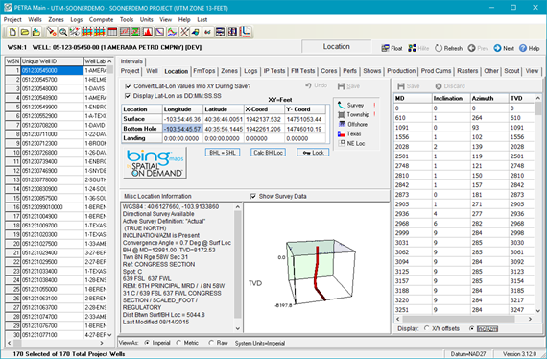Click the Calc BH Loc button
The image size is (547, 359).
click(268, 153)
